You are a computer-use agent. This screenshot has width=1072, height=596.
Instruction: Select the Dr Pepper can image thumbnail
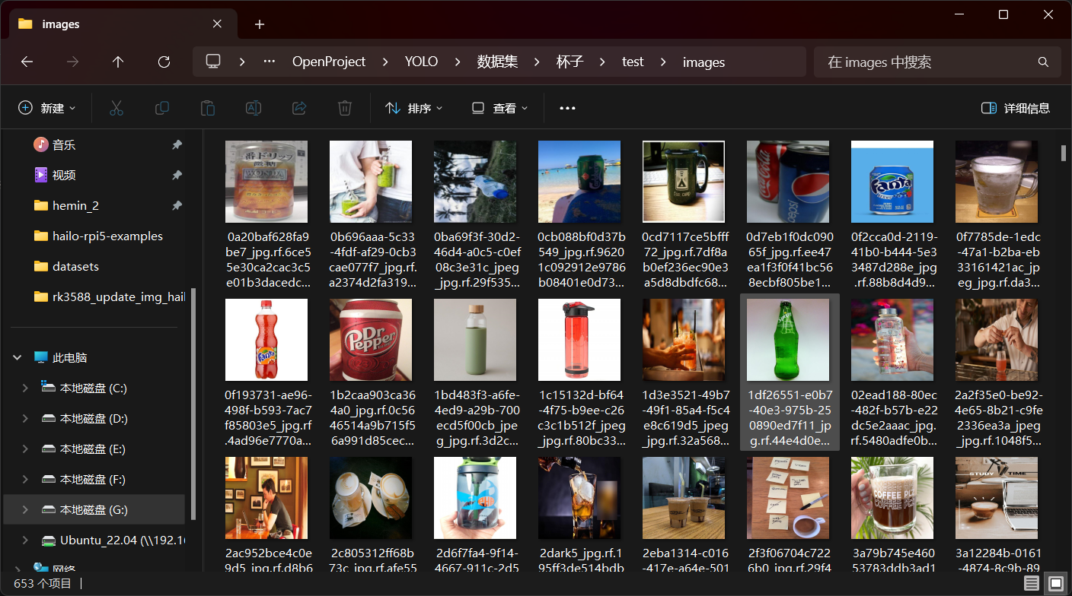coord(371,340)
